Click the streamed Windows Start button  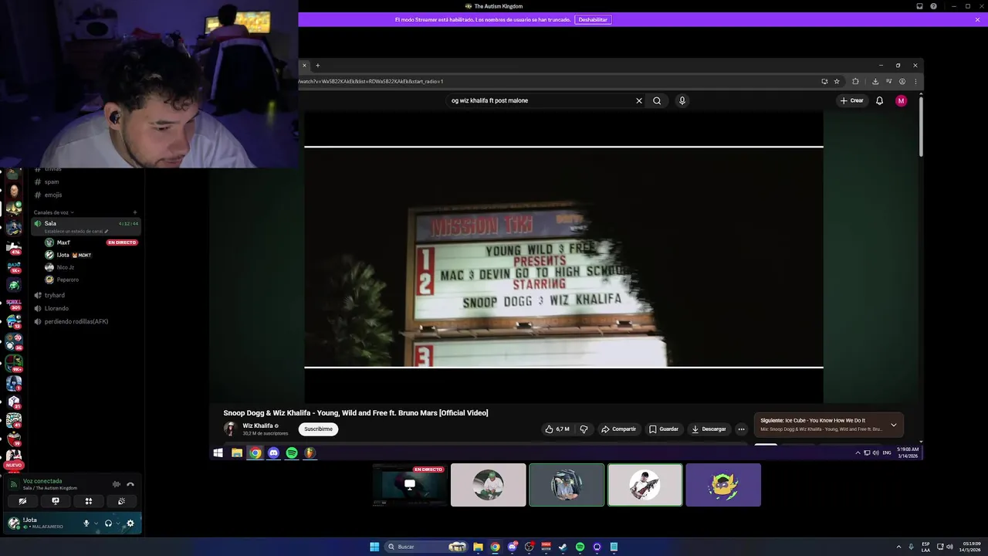pyautogui.click(x=218, y=453)
